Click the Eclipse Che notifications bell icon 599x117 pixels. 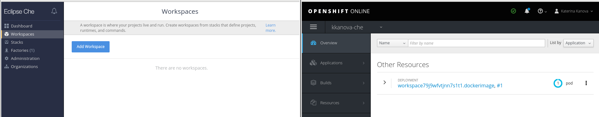coord(54,11)
